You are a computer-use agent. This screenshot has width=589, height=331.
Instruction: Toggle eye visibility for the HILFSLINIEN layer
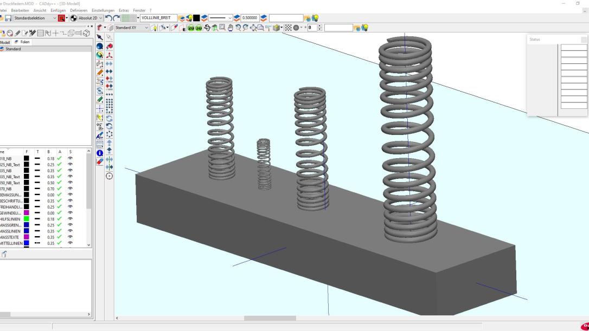click(x=70, y=218)
